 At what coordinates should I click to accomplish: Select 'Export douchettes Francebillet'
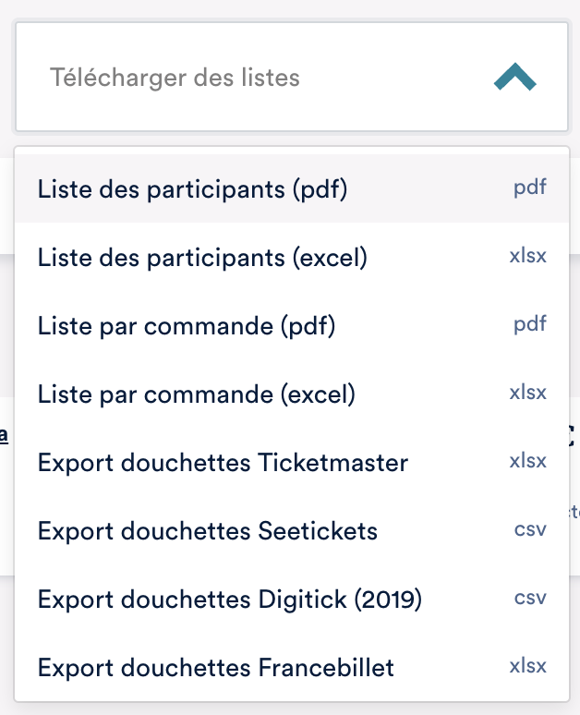point(216,668)
